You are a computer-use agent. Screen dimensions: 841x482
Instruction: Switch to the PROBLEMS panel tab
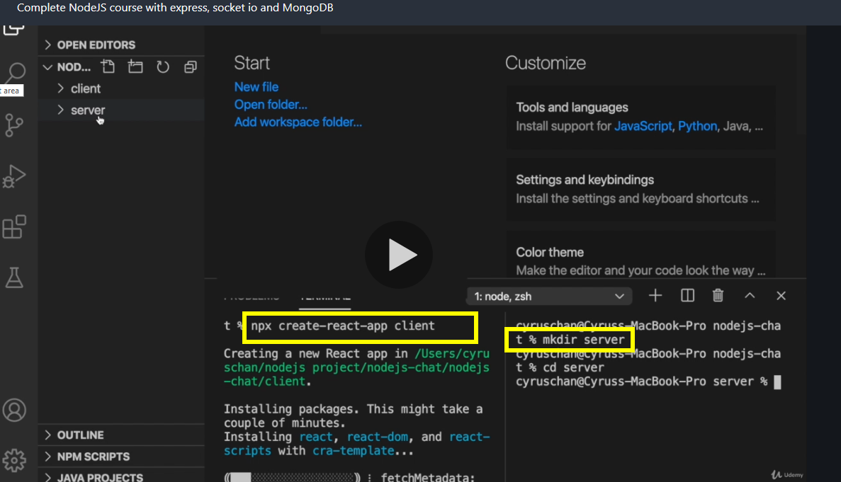pos(252,298)
